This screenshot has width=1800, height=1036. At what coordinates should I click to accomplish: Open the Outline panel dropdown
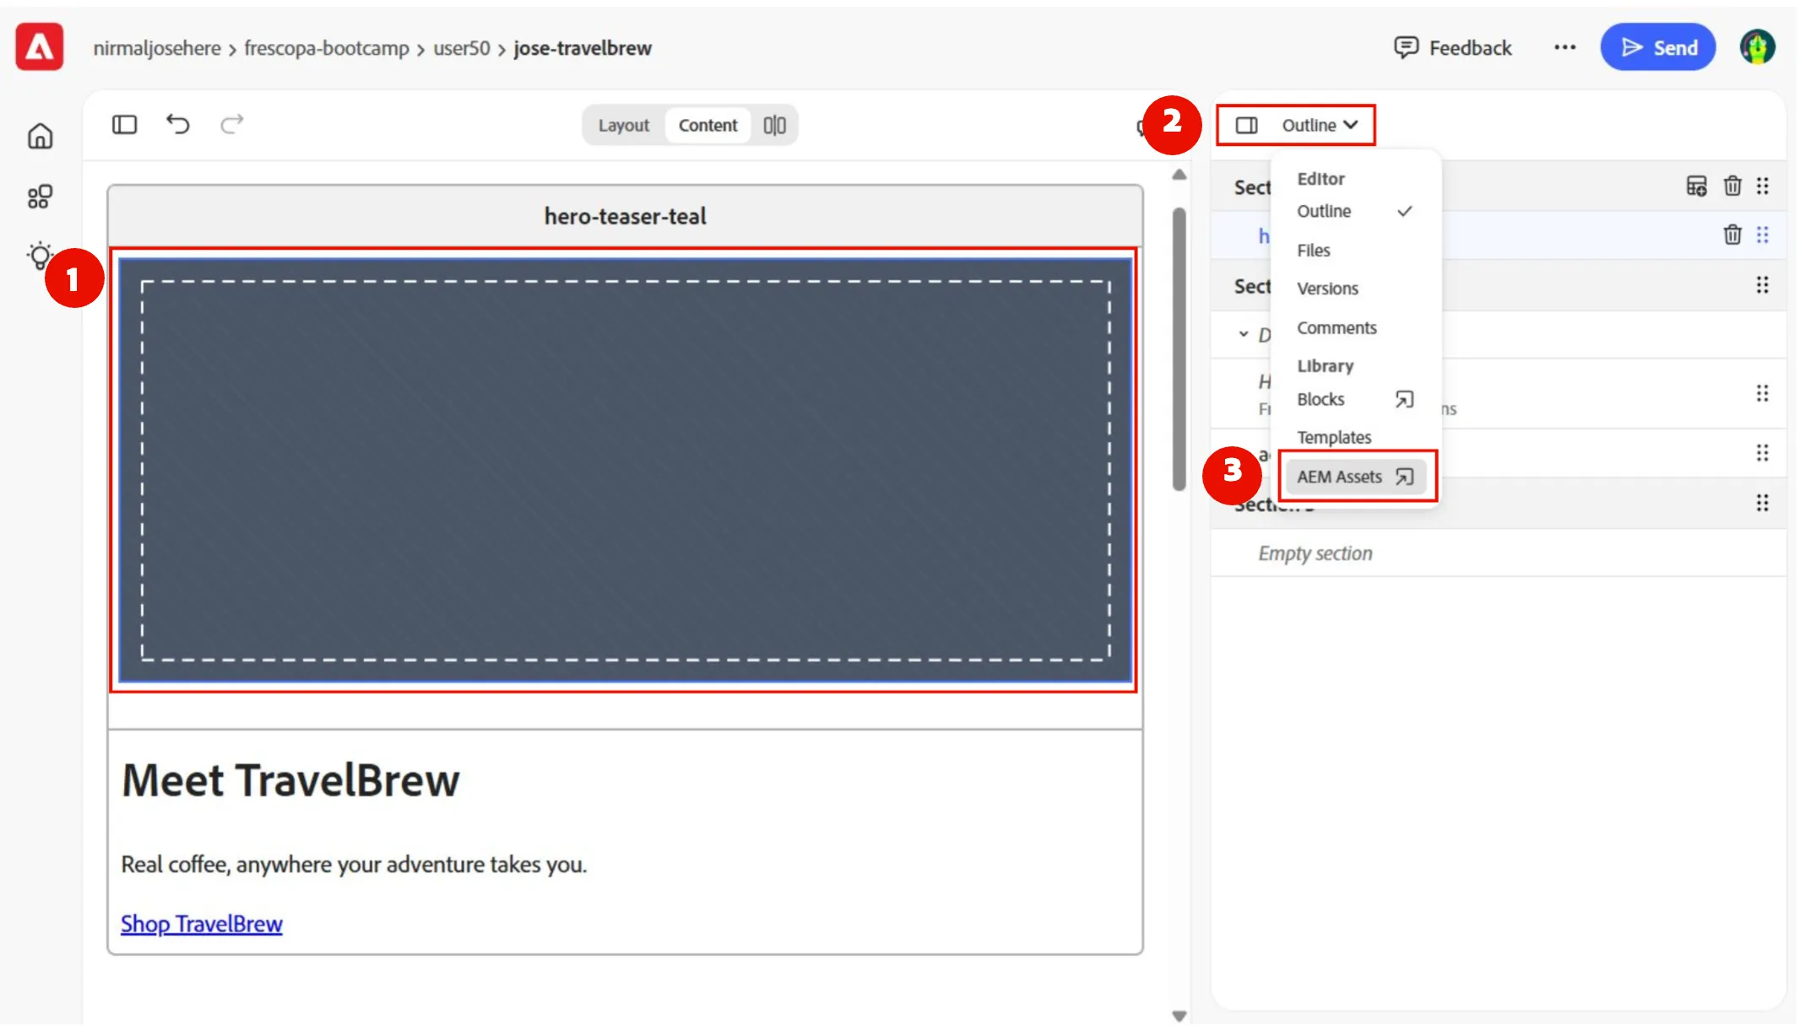click(1320, 126)
